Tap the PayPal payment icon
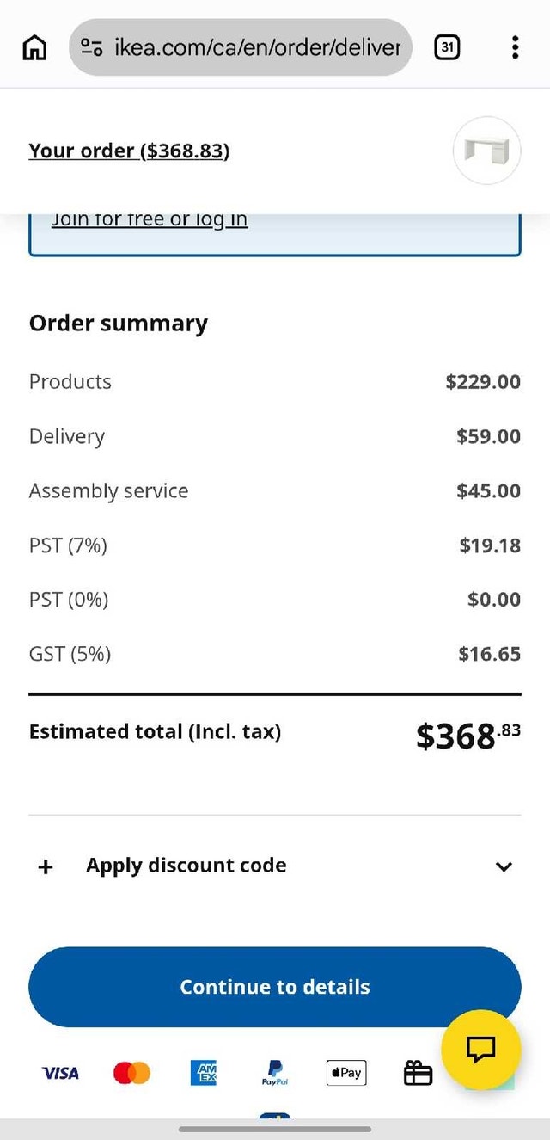 click(x=275, y=1073)
